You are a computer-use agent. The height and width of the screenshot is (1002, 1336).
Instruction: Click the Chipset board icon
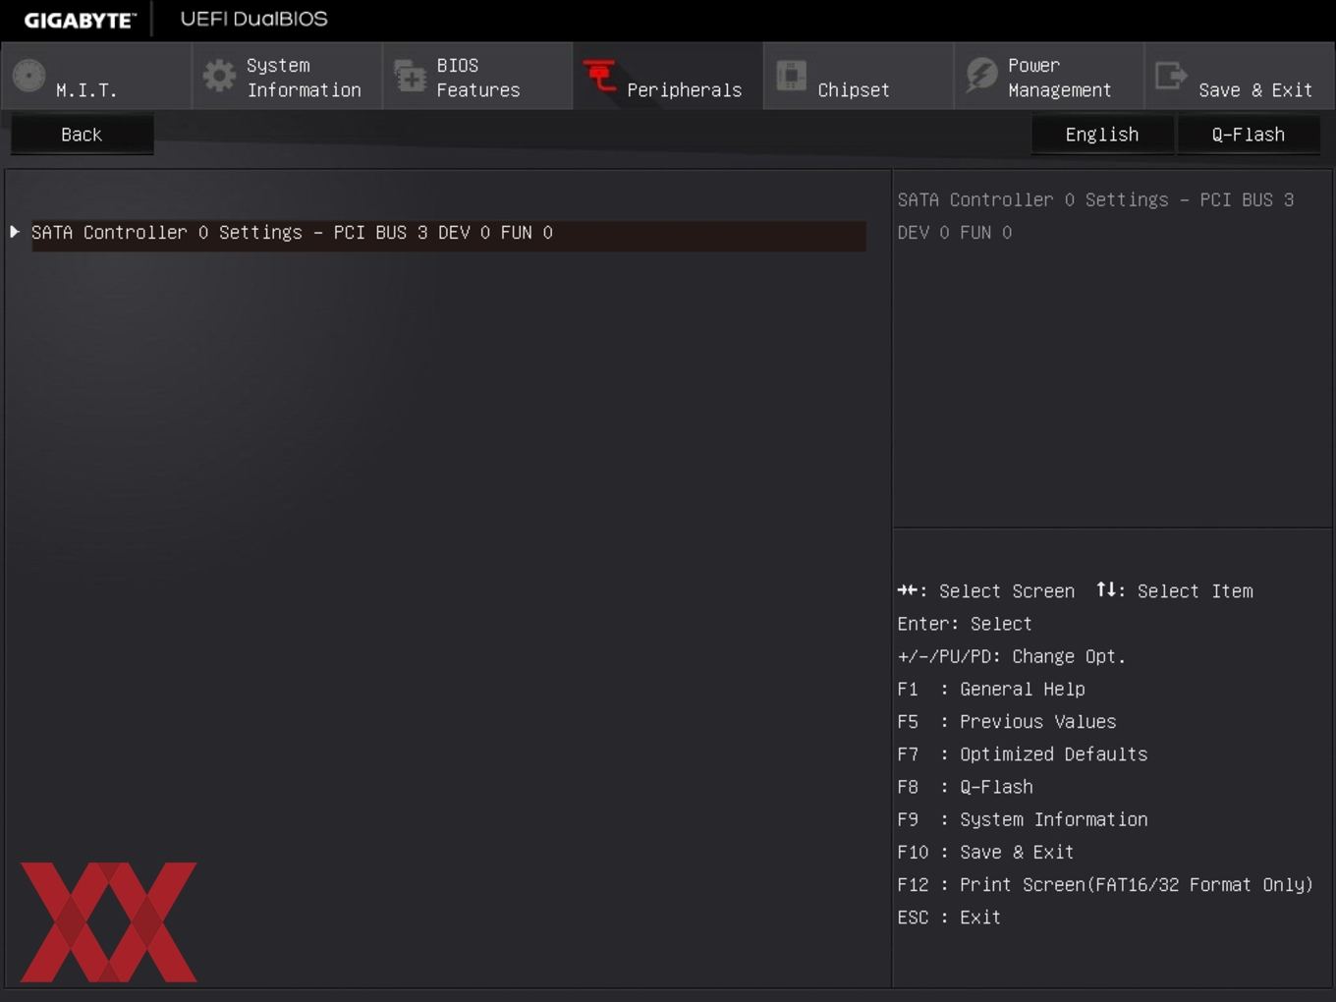791,76
